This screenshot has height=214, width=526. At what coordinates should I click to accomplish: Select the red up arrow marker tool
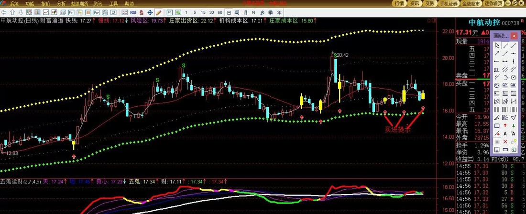[505, 126]
